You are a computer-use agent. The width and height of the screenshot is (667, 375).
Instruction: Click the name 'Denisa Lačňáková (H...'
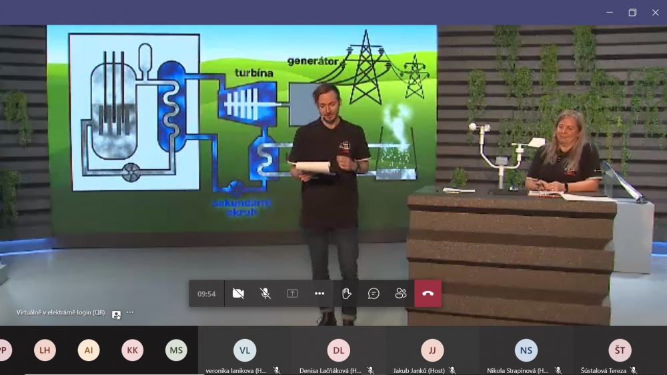tap(330, 371)
